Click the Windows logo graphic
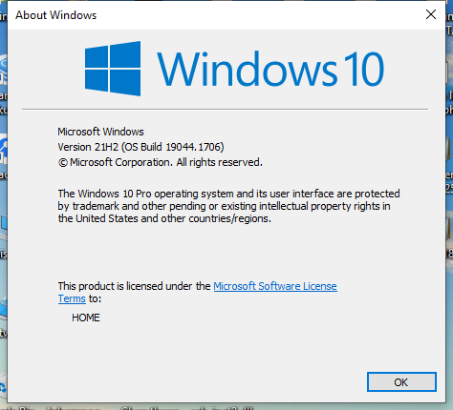The width and height of the screenshot is (453, 410). tap(113, 69)
